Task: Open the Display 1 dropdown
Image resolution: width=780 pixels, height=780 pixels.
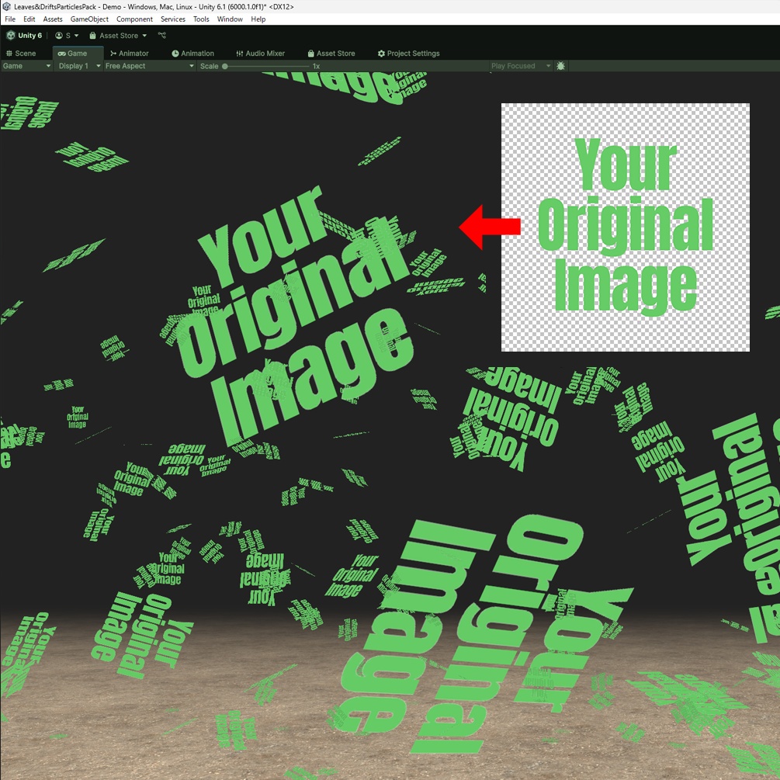Action: point(79,66)
